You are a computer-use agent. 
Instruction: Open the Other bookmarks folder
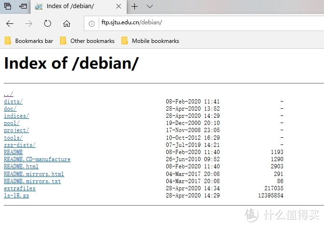pyautogui.click(x=87, y=41)
